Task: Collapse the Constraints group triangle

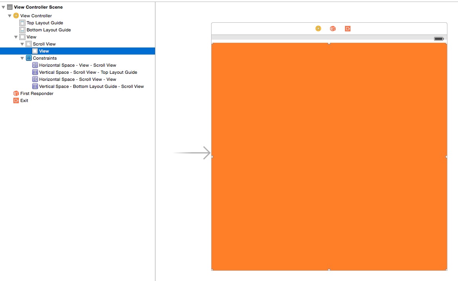Action: point(22,58)
